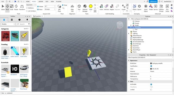This screenshot has height=98, width=174.
Task: Open the Service insert tool
Action: click(x=156, y=7)
